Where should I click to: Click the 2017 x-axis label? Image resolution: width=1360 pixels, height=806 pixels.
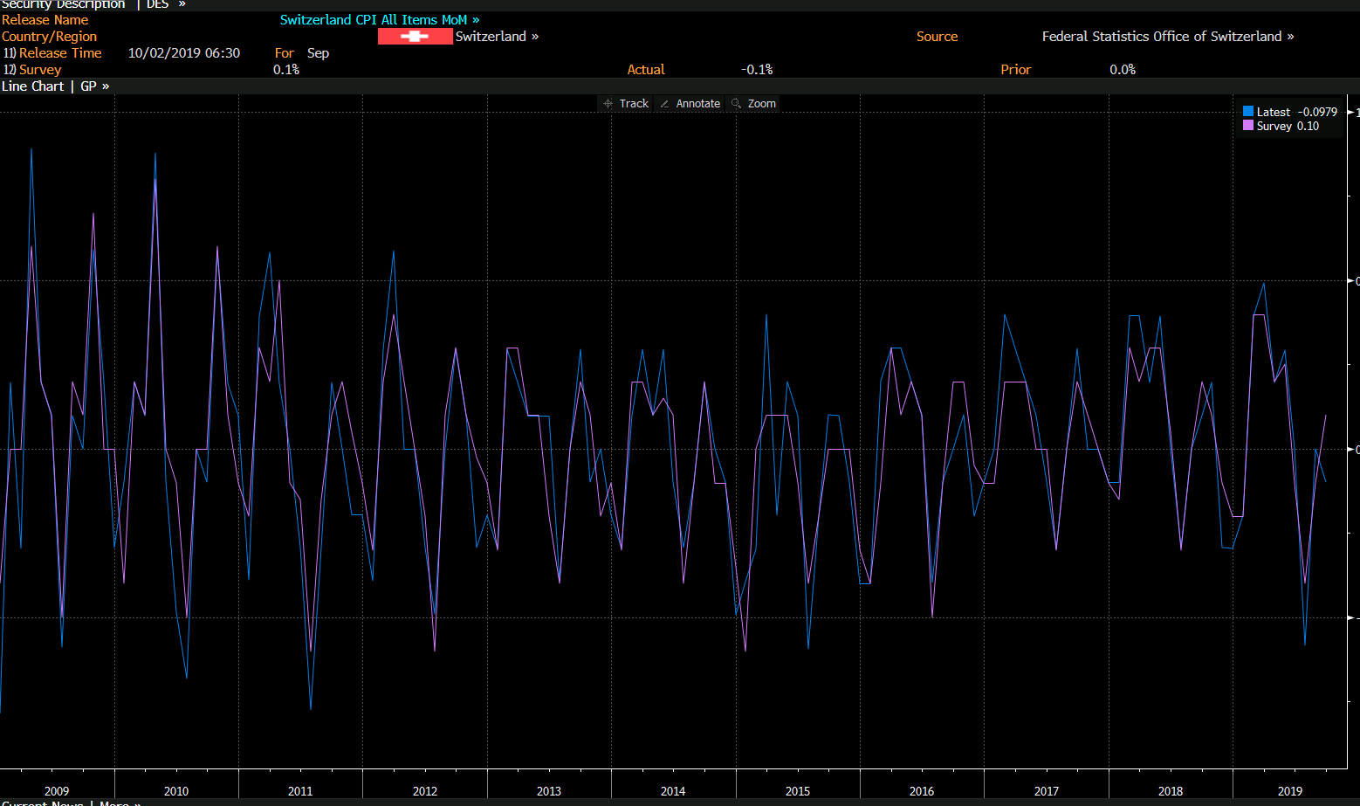pos(1047,790)
